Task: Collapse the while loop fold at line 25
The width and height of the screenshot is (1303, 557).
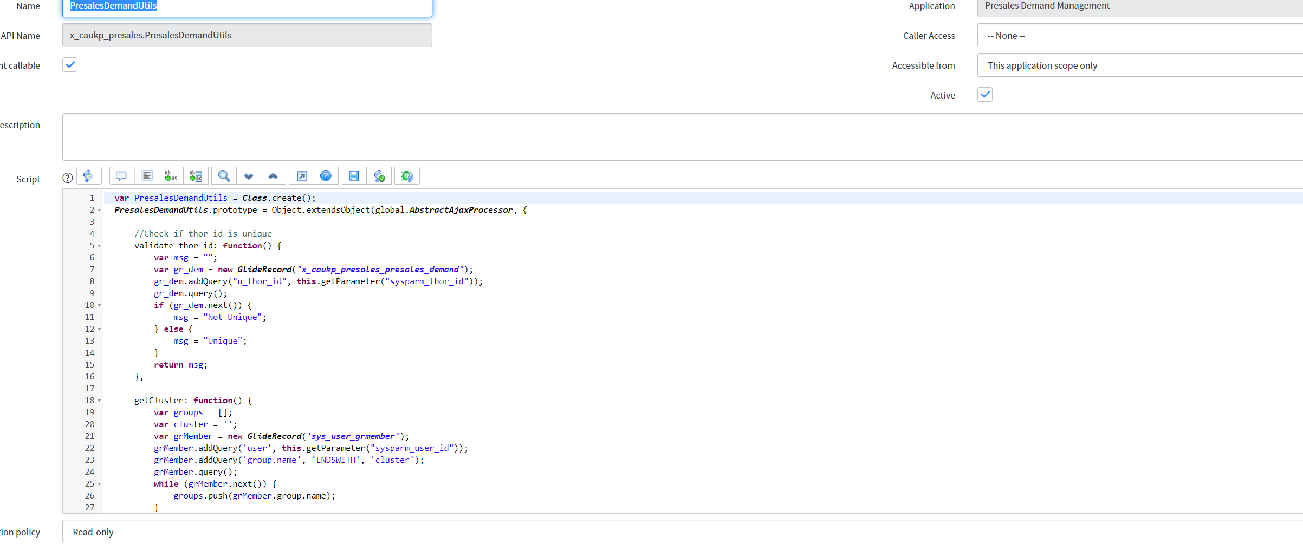Action: pyautogui.click(x=99, y=484)
